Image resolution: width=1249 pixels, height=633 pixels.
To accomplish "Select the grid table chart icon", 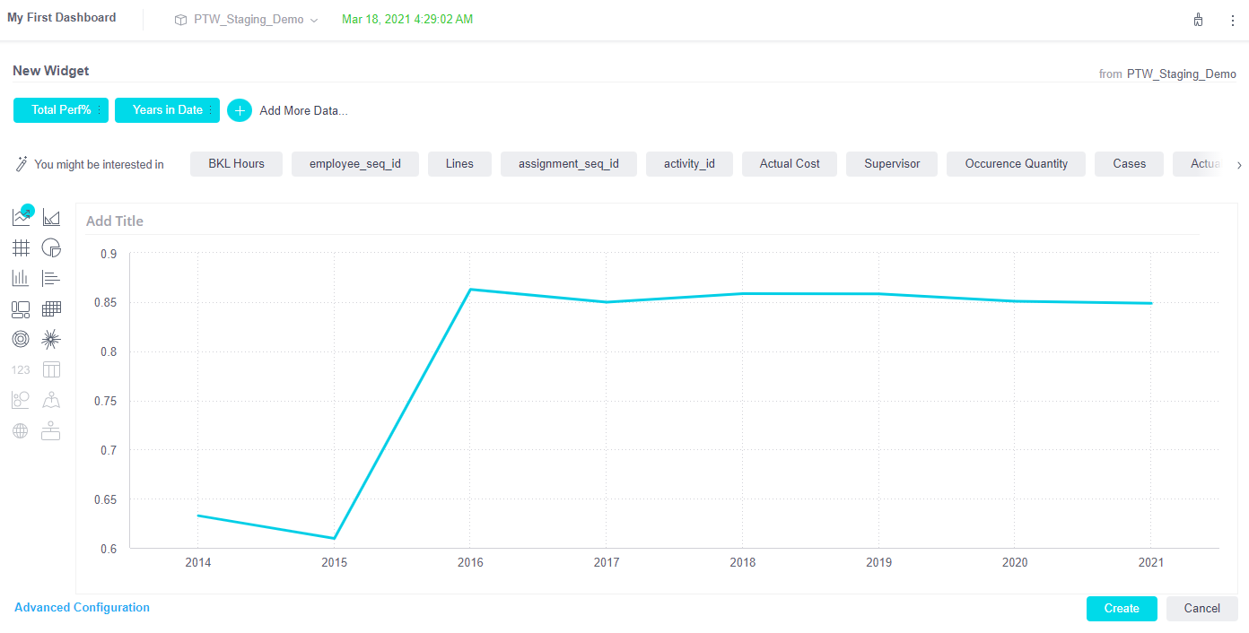I will pos(21,247).
